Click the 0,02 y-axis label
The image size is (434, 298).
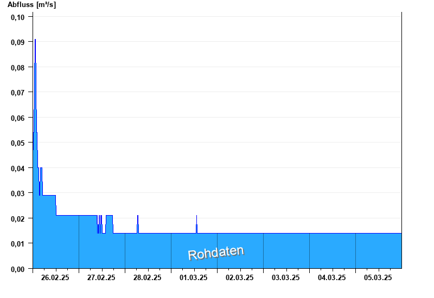point(18,219)
